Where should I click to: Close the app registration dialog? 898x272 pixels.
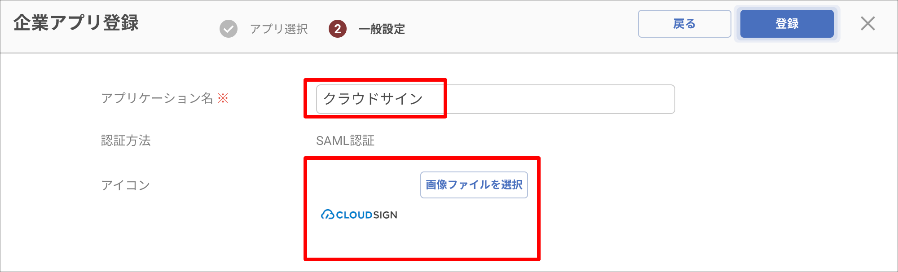pos(867,23)
